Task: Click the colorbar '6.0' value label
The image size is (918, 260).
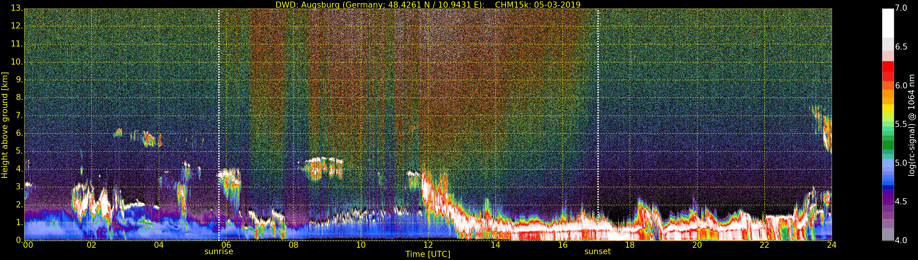Action: pos(901,85)
